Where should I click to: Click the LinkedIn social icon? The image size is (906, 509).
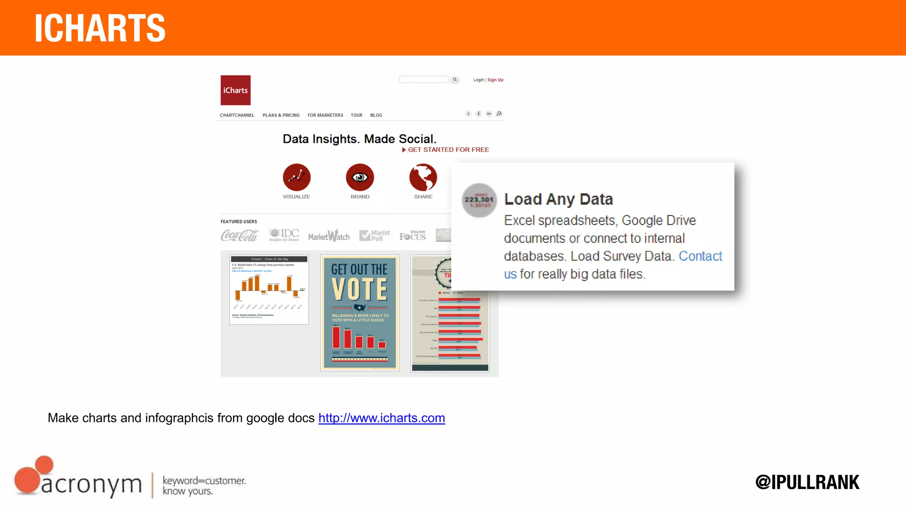489,114
